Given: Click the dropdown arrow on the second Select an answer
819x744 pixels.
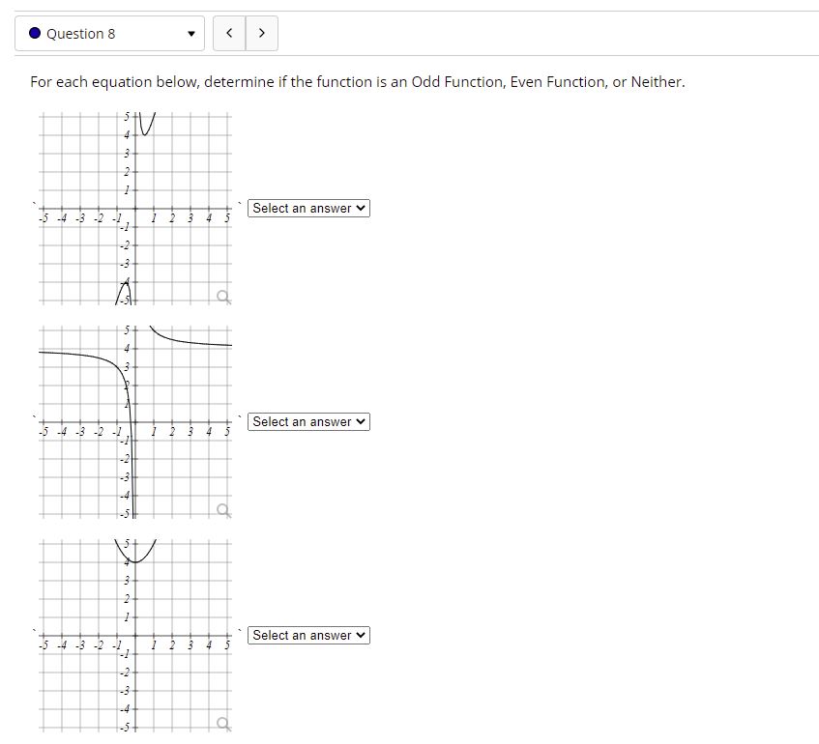Looking at the screenshot, I should point(360,421).
